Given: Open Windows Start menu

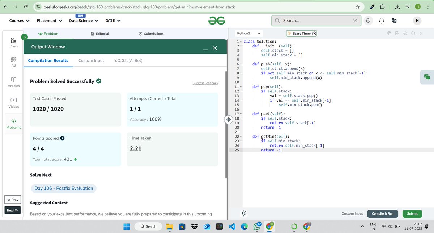Looking at the screenshot, I should tap(127, 226).
